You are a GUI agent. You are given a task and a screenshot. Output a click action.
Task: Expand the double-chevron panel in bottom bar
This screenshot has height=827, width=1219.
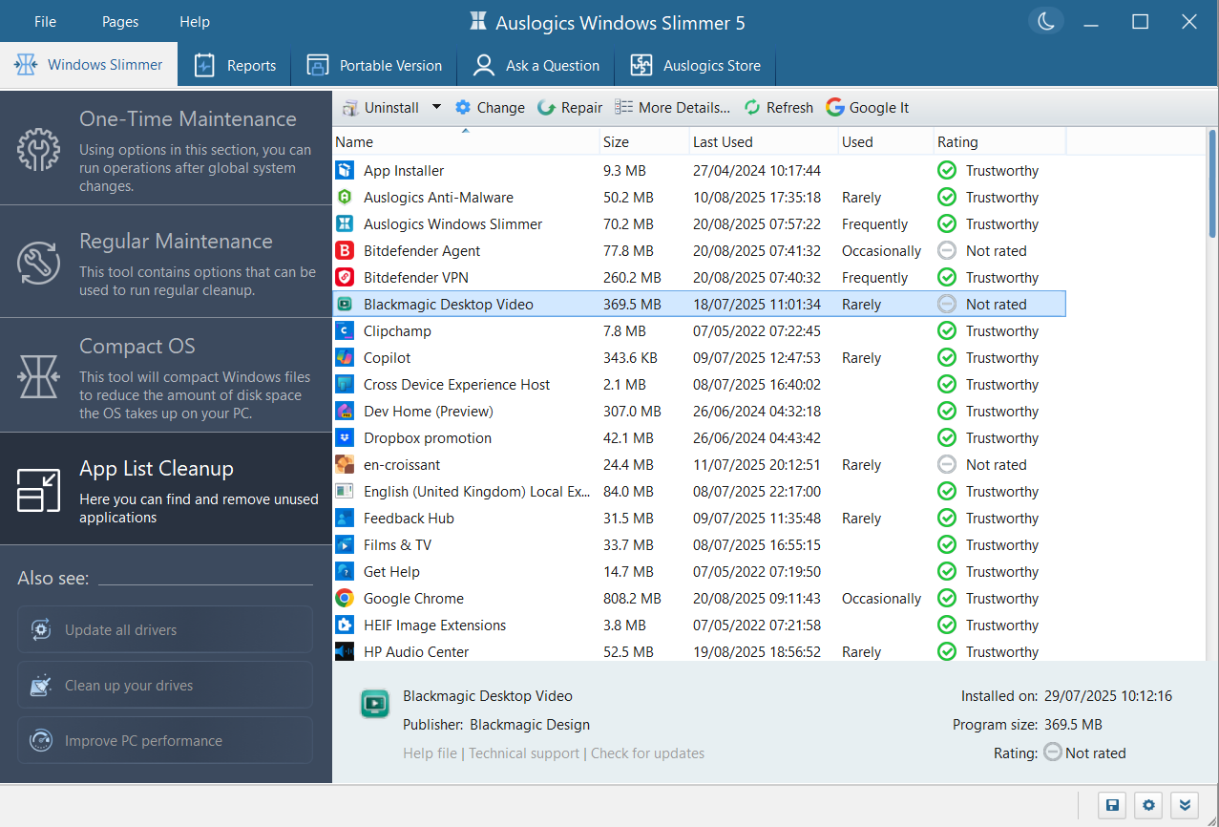pos(1185,805)
